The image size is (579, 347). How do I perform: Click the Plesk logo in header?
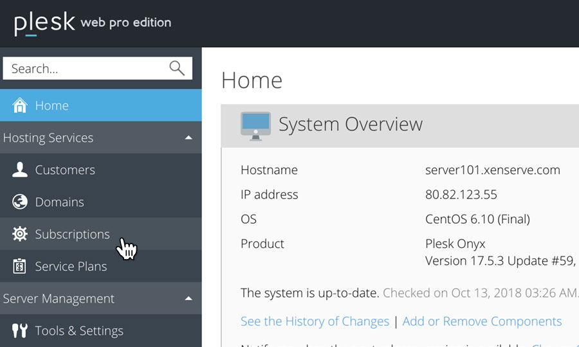(44, 24)
